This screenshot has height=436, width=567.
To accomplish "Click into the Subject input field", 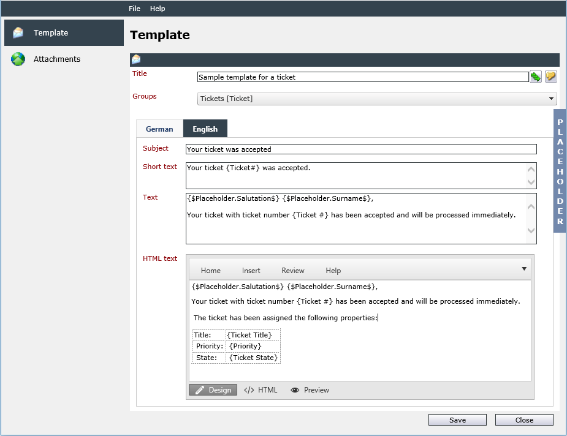I will [361, 149].
